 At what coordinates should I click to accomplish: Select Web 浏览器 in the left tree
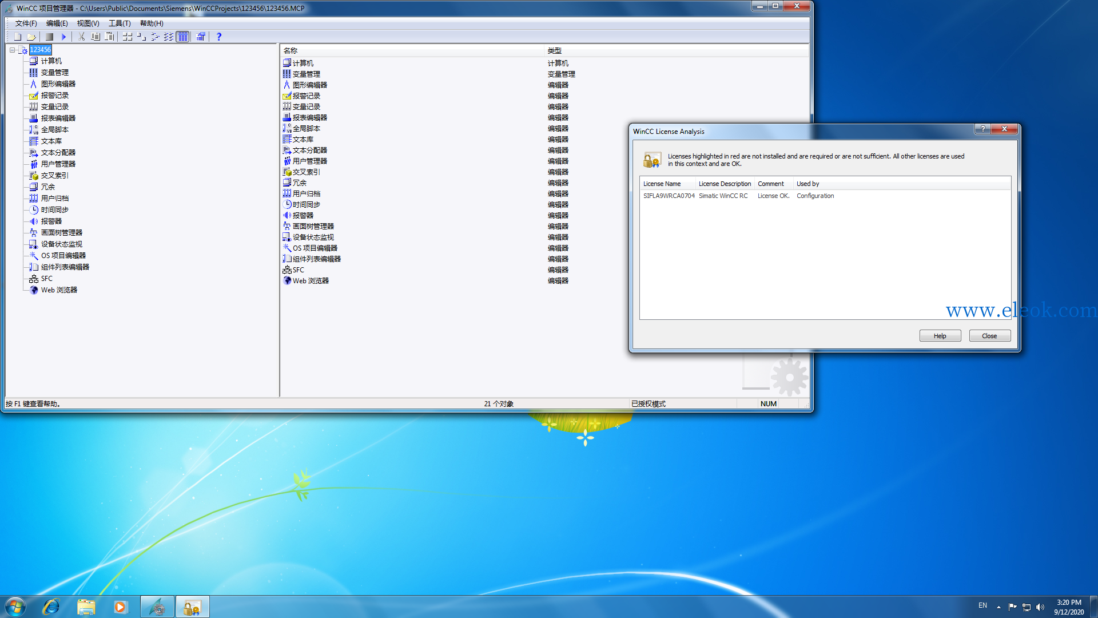[59, 290]
